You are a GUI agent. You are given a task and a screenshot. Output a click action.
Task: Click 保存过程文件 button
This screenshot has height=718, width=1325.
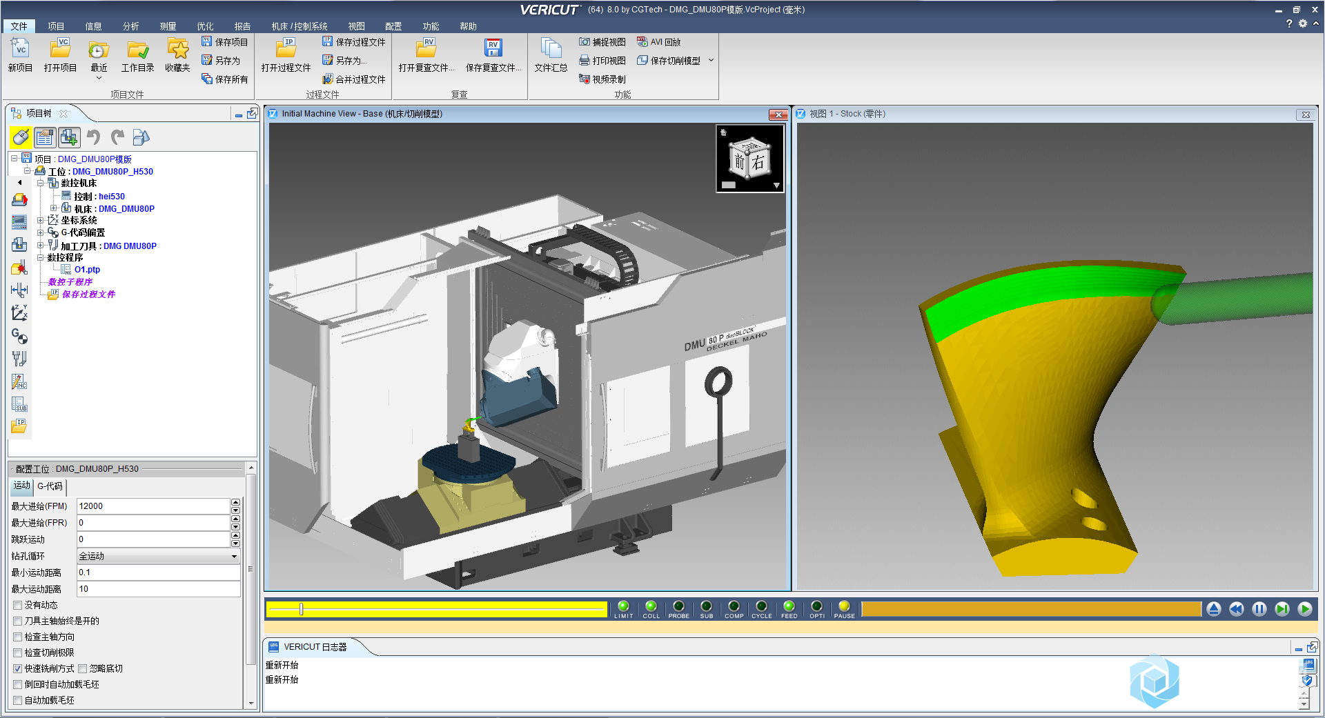tap(354, 42)
